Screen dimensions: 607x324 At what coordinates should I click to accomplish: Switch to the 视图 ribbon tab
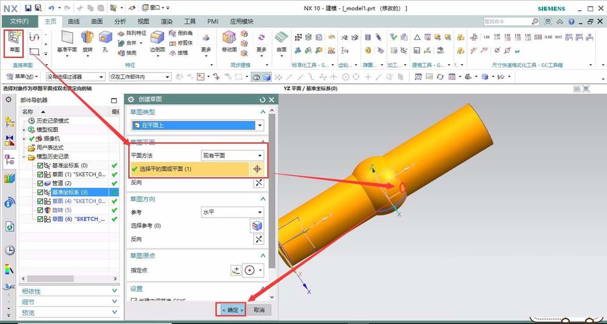click(143, 22)
